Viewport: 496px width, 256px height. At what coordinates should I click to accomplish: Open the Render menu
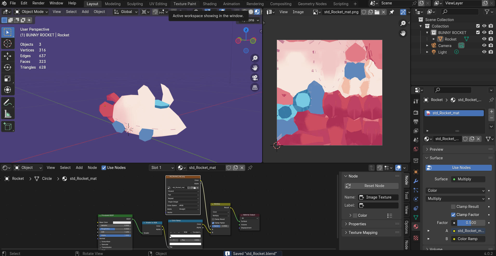(38, 3)
